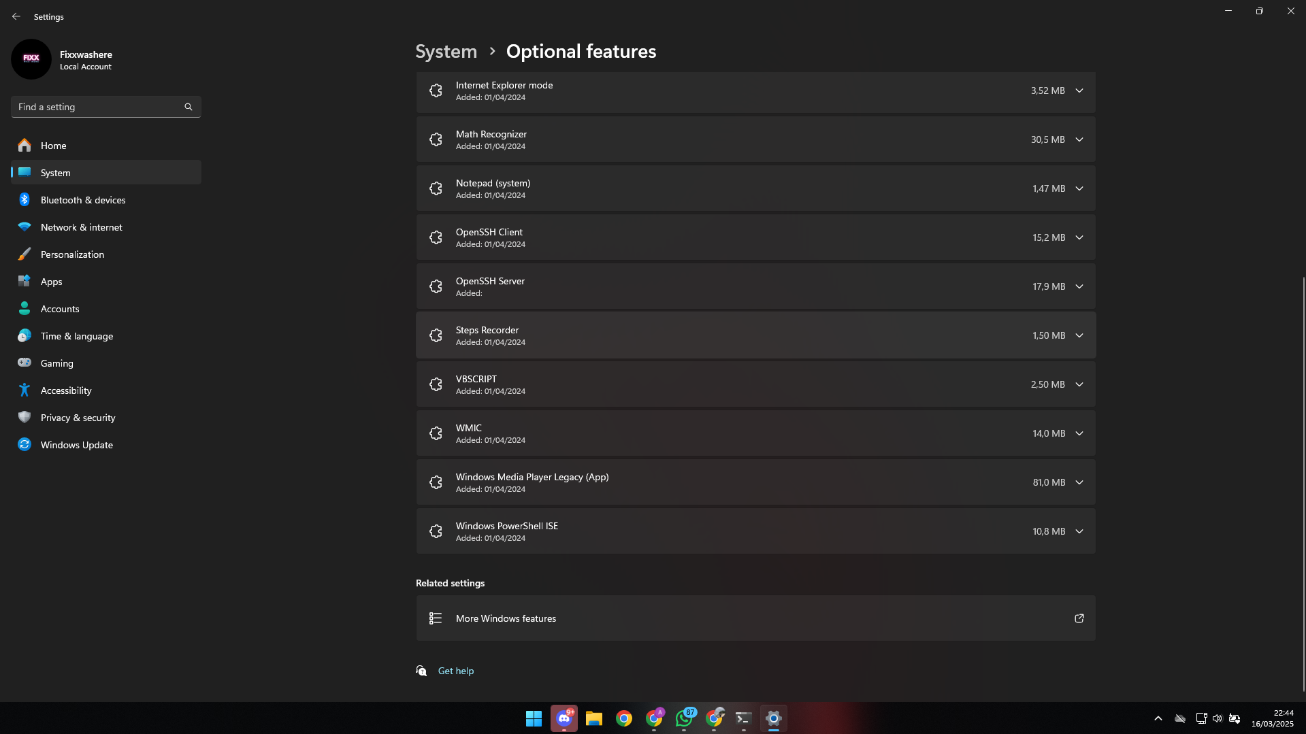Open the Fixxwashere local account profile
Screen dimensions: 1306x734
(x=63, y=59)
